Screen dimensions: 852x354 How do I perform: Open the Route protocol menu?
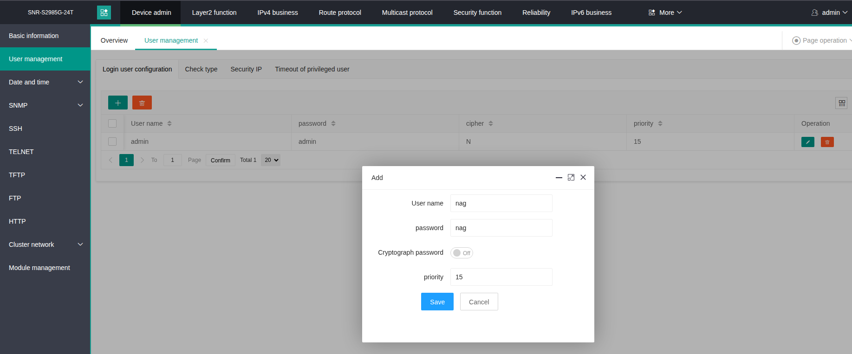[340, 13]
